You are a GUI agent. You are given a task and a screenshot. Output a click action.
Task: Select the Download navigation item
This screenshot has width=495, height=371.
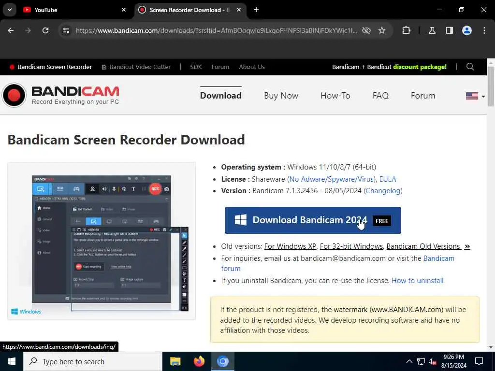[220, 96]
